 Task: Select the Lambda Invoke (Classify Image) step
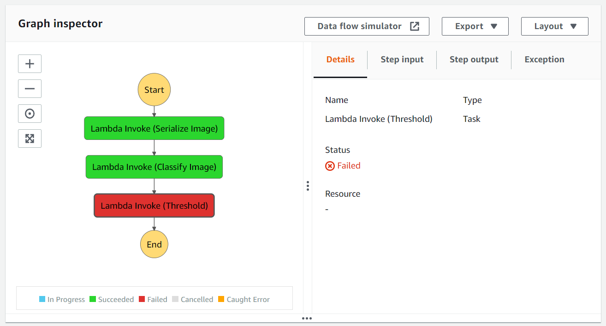coord(154,167)
